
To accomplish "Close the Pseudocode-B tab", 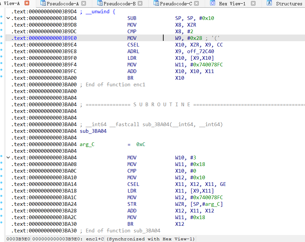I will [140, 3].
